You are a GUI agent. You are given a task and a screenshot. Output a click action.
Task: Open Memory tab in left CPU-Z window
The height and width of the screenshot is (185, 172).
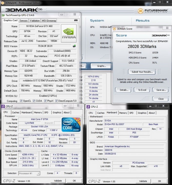click(x=38, y=113)
